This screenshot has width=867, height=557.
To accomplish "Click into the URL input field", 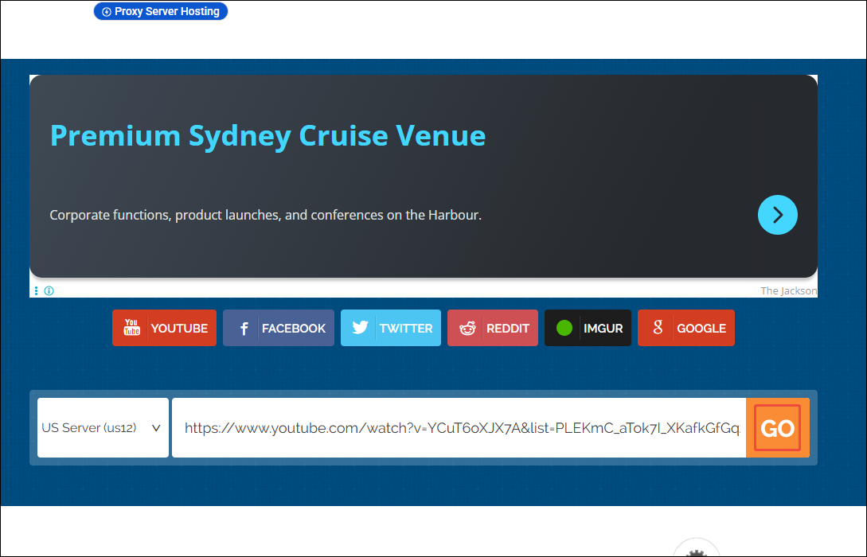I will [459, 428].
